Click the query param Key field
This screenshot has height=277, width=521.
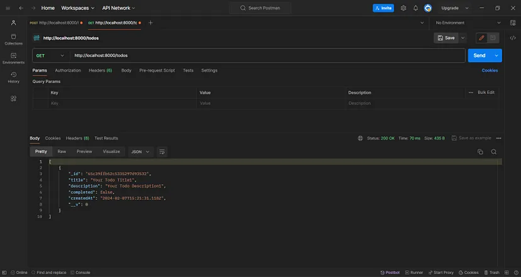tap(122, 103)
